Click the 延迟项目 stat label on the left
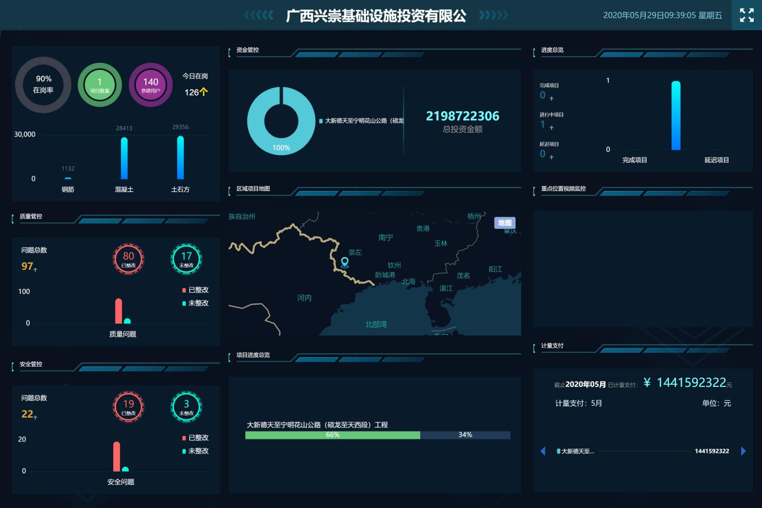This screenshot has width=762, height=508. point(549,144)
